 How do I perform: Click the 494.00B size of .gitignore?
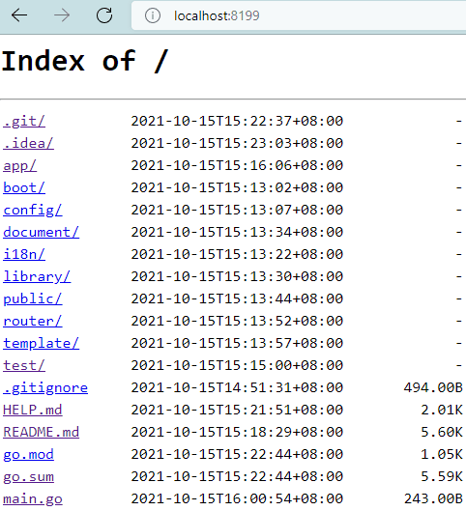pos(433,387)
